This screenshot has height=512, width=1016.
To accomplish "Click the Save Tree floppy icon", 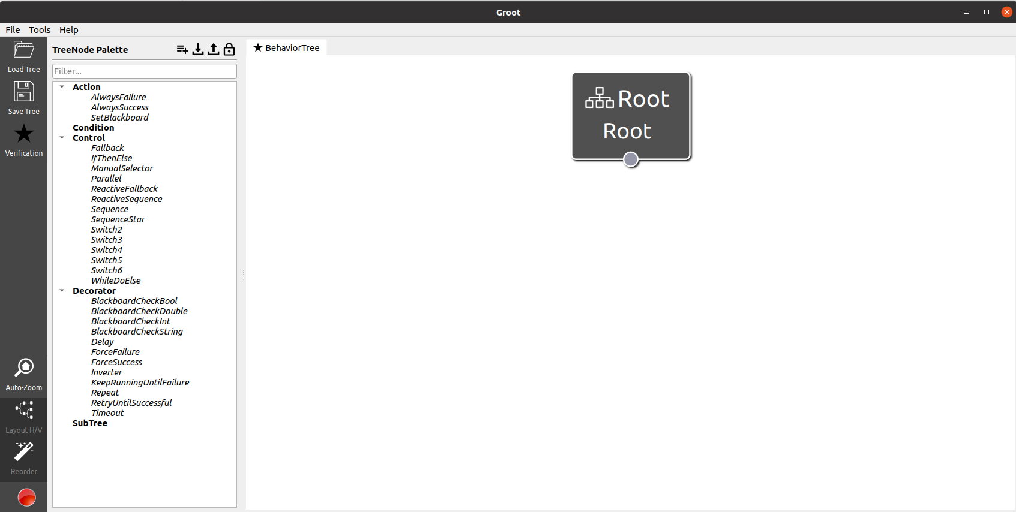I will coord(23,92).
